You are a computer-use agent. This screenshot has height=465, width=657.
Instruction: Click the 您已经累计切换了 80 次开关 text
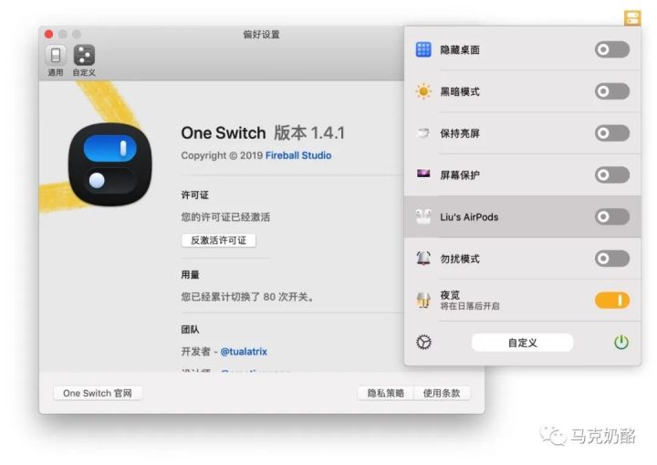click(x=247, y=297)
